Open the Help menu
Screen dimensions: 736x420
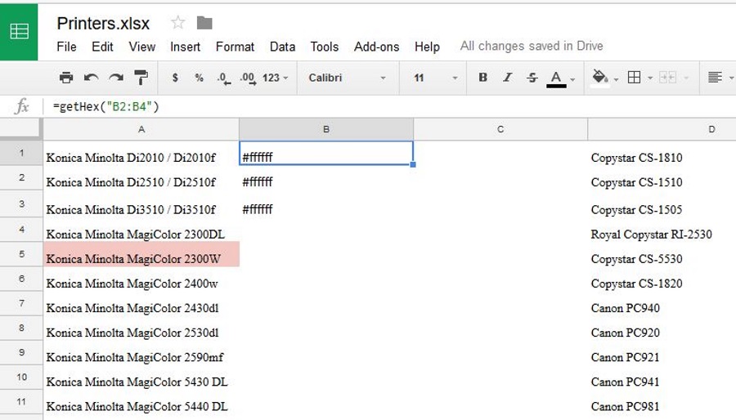pyautogui.click(x=427, y=47)
